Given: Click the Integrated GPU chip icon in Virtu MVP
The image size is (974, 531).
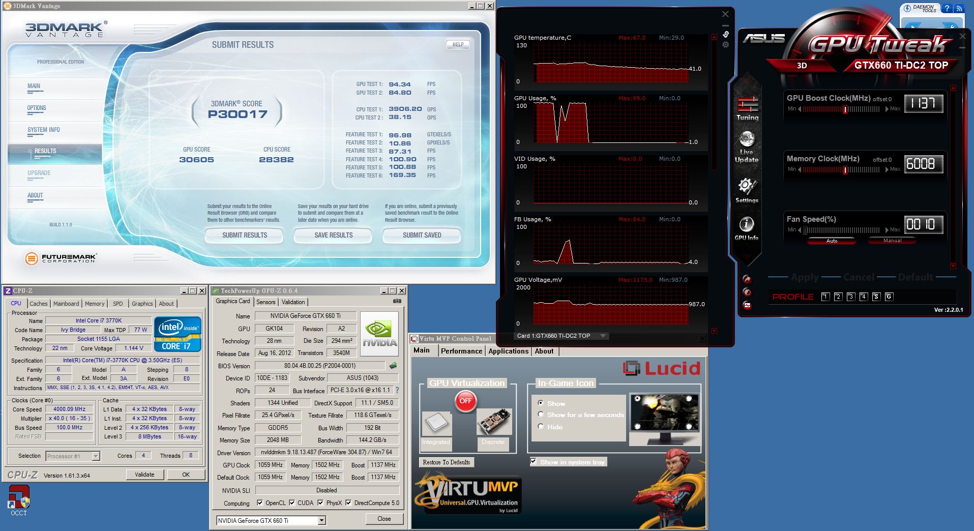Looking at the screenshot, I should (x=436, y=424).
